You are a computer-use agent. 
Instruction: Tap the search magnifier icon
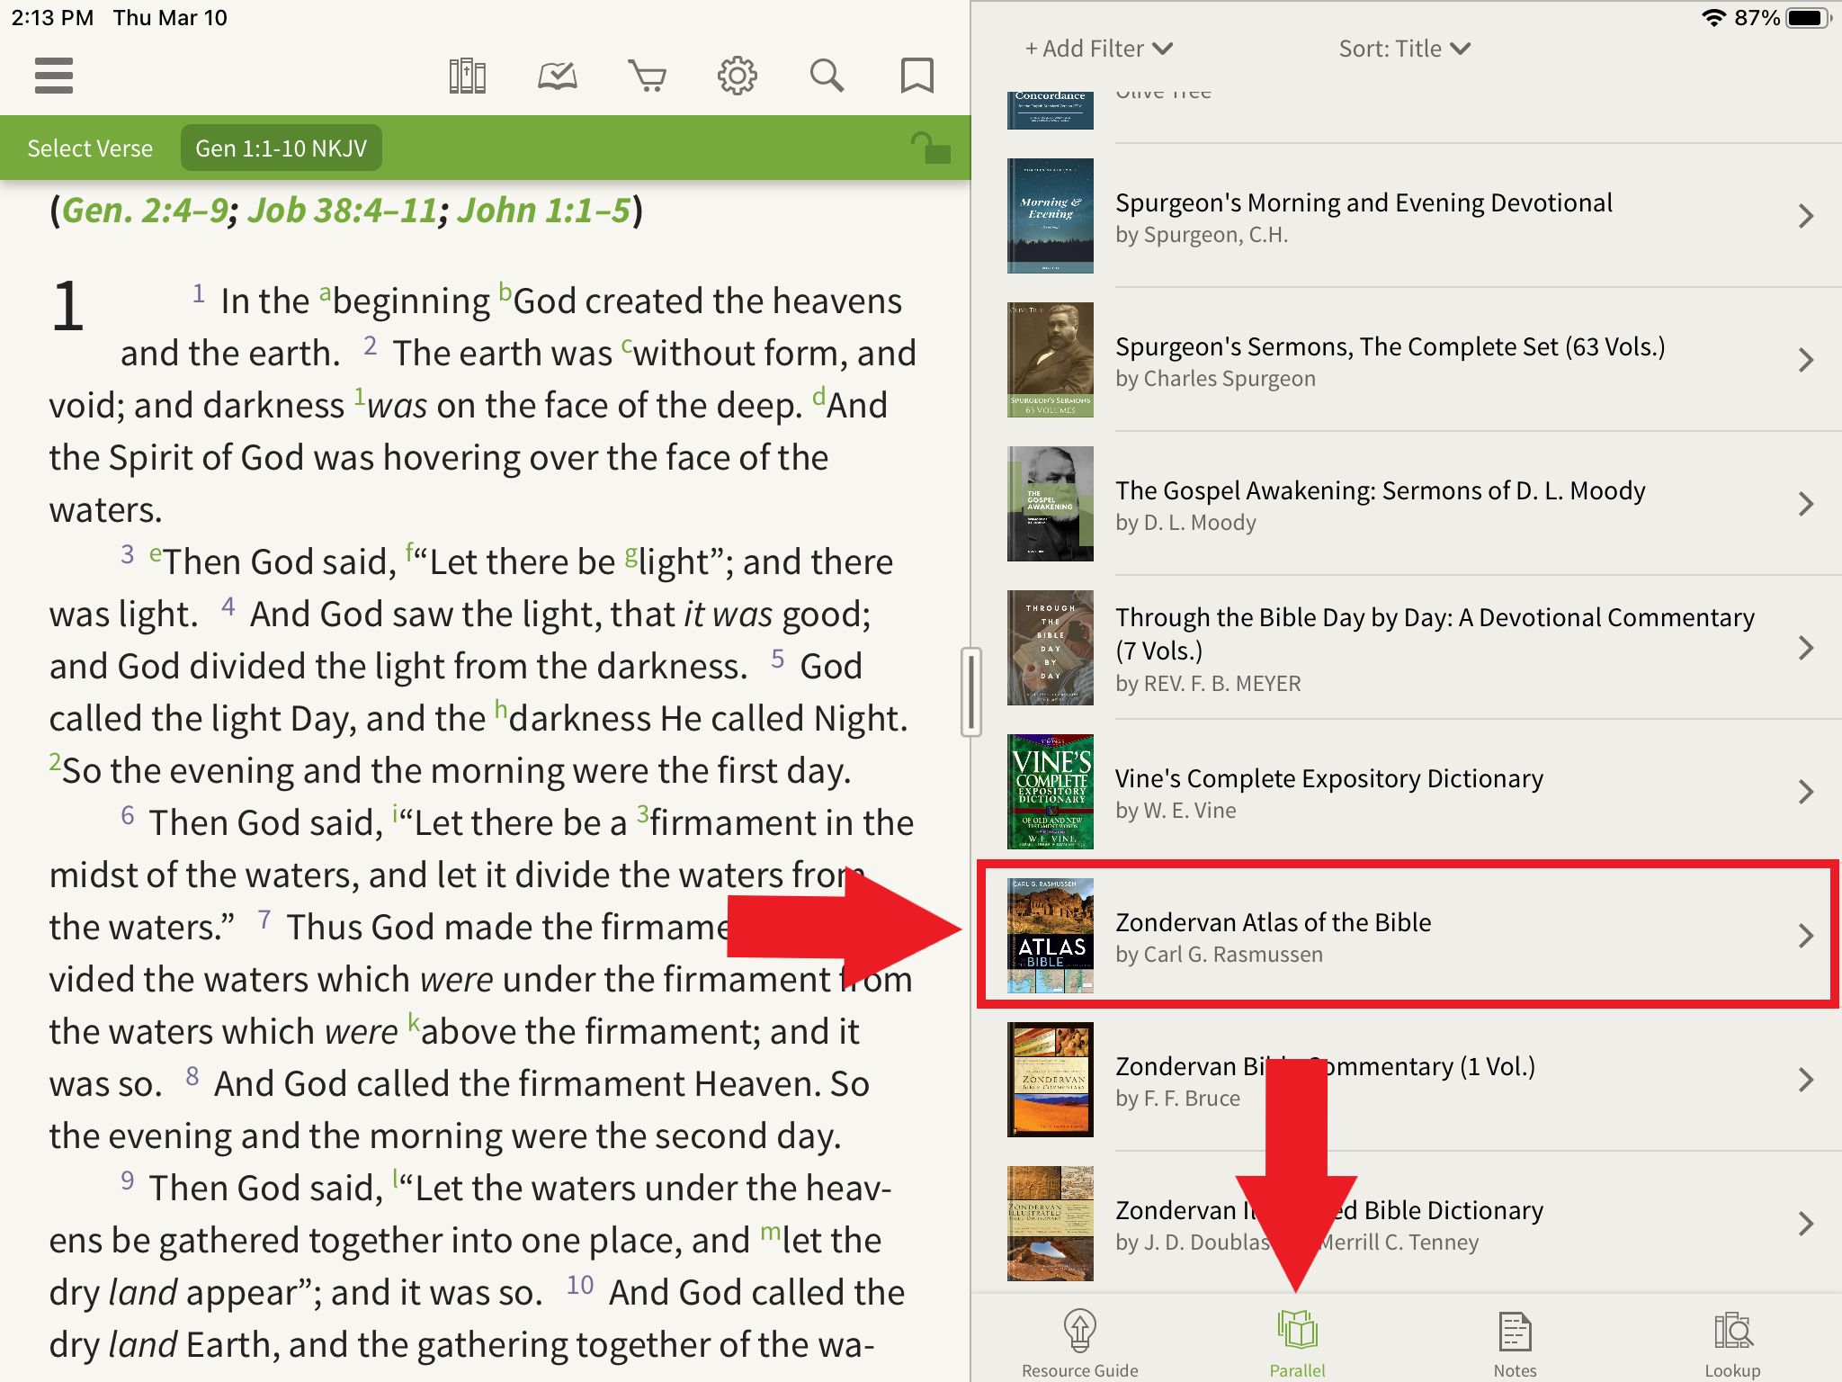(827, 76)
